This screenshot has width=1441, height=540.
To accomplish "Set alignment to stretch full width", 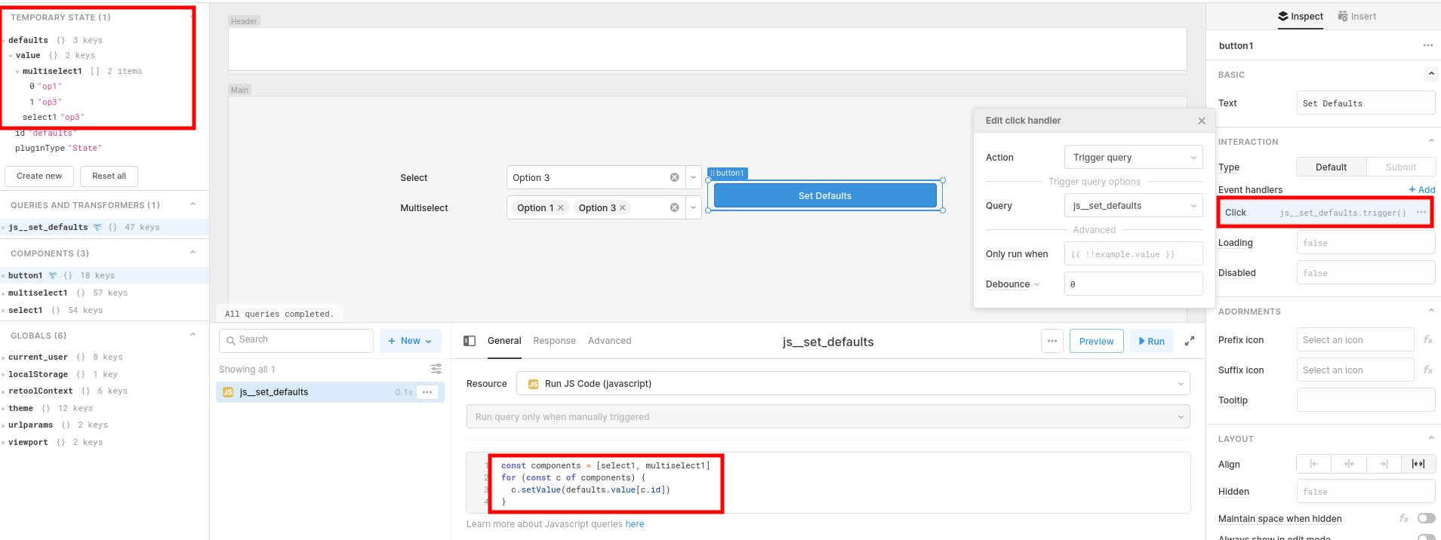I will [x=1418, y=465].
